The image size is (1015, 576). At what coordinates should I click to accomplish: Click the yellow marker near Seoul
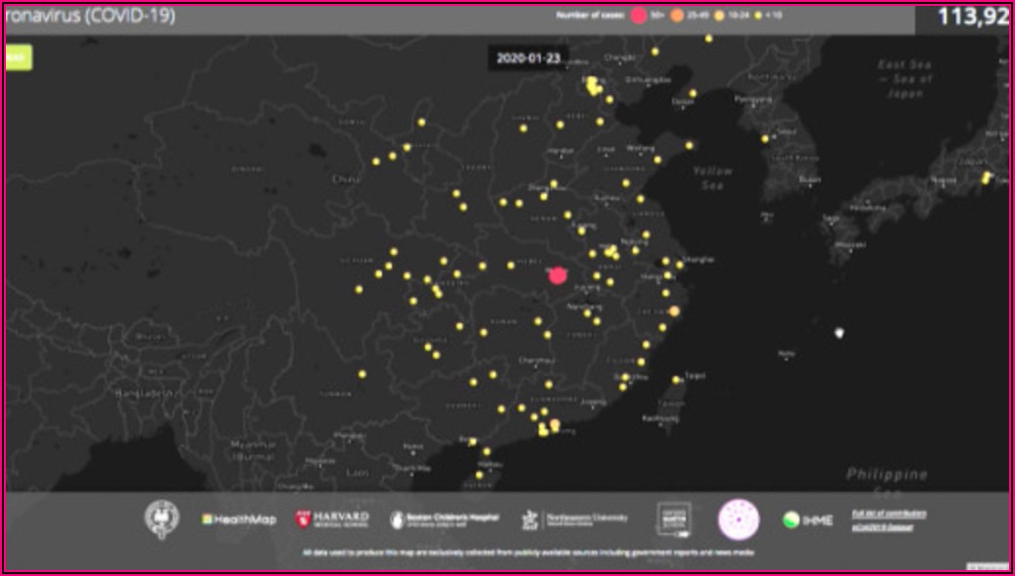(764, 138)
